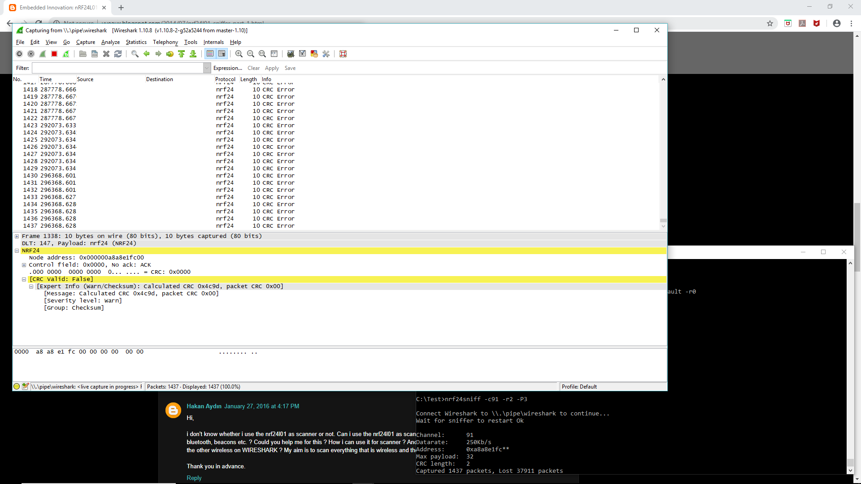Go to specific packet icon
The width and height of the screenshot is (861, 484).
pos(170,54)
